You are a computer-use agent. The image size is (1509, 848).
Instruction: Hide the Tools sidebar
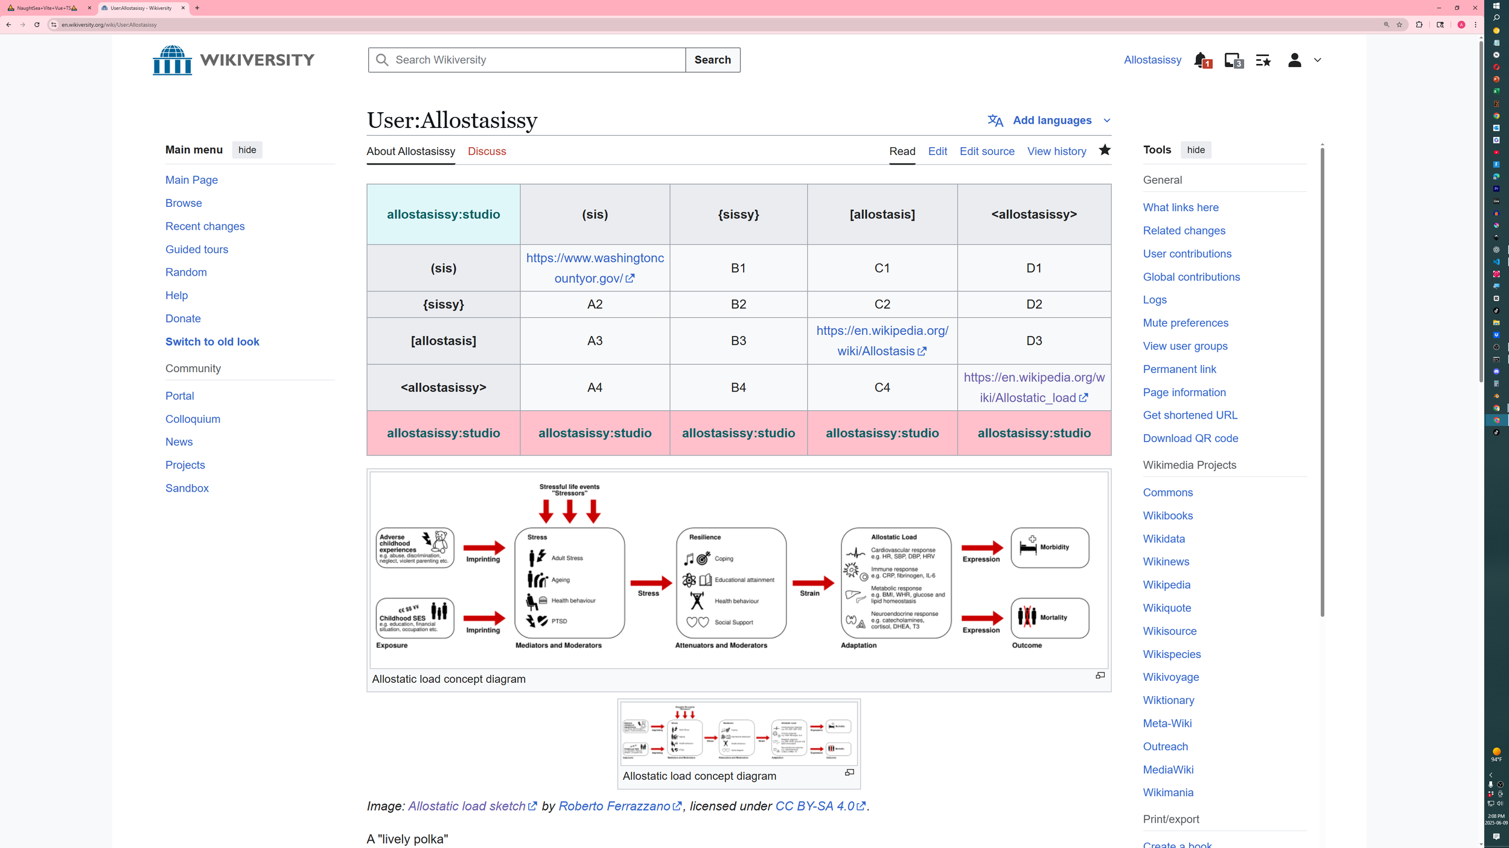[1195, 150]
